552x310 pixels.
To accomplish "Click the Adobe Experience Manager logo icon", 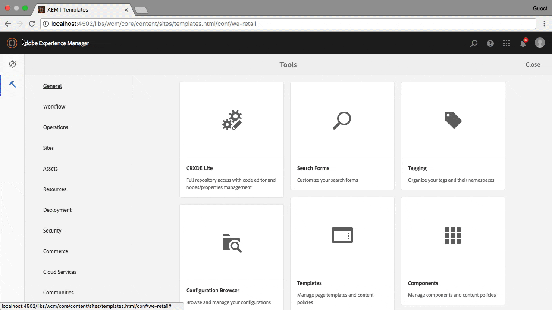I will click(12, 43).
